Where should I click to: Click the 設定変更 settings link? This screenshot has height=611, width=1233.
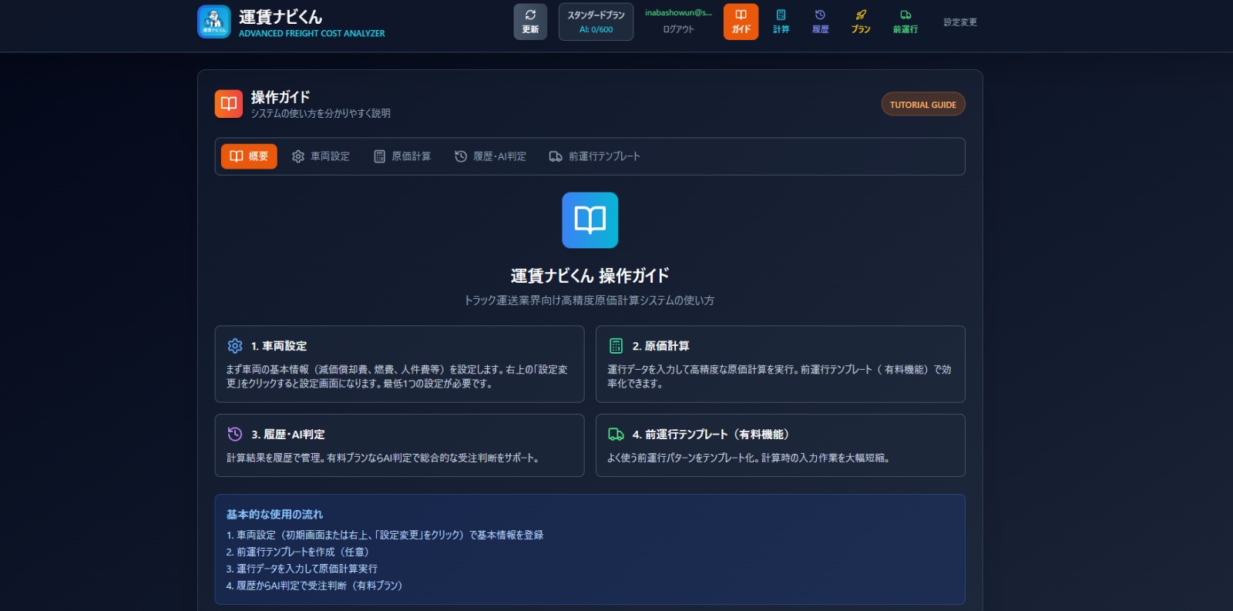960,22
